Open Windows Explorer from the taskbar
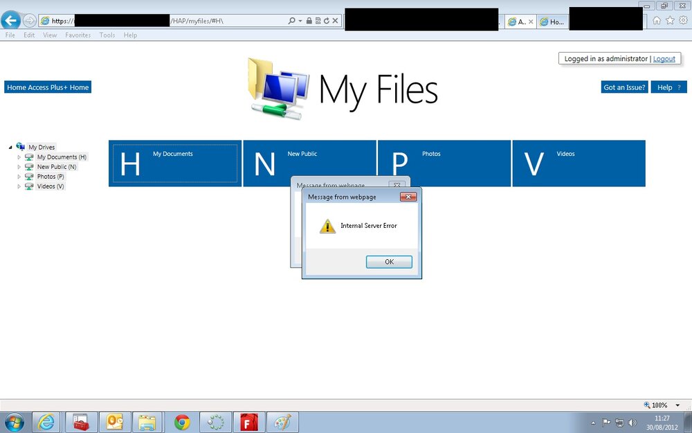The image size is (692, 433). coord(147,423)
